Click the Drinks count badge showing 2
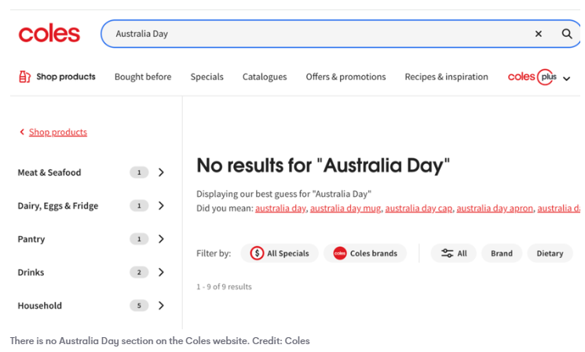 click(139, 272)
